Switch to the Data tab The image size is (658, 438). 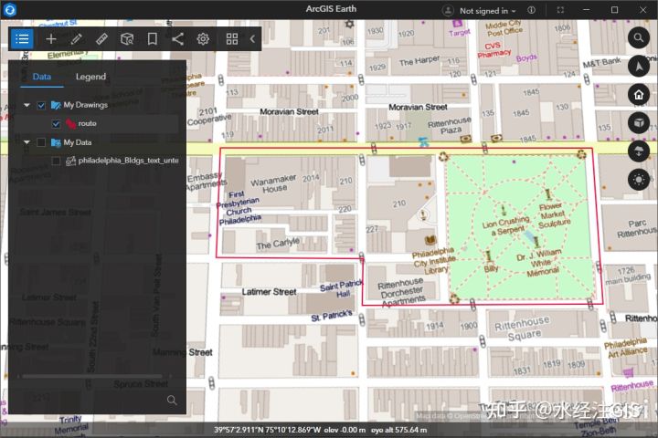pyautogui.click(x=42, y=77)
